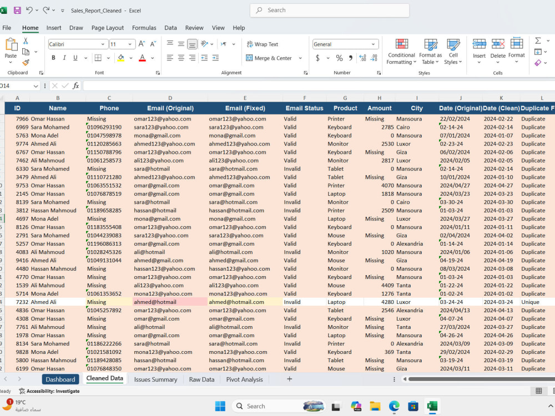This screenshot has height=416, width=555.
Task: Open Conditional Formatting menu
Action: tap(401, 52)
